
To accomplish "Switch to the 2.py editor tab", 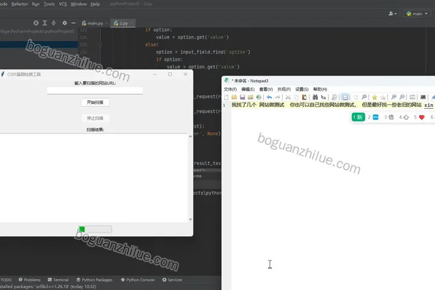I will coord(121,23).
